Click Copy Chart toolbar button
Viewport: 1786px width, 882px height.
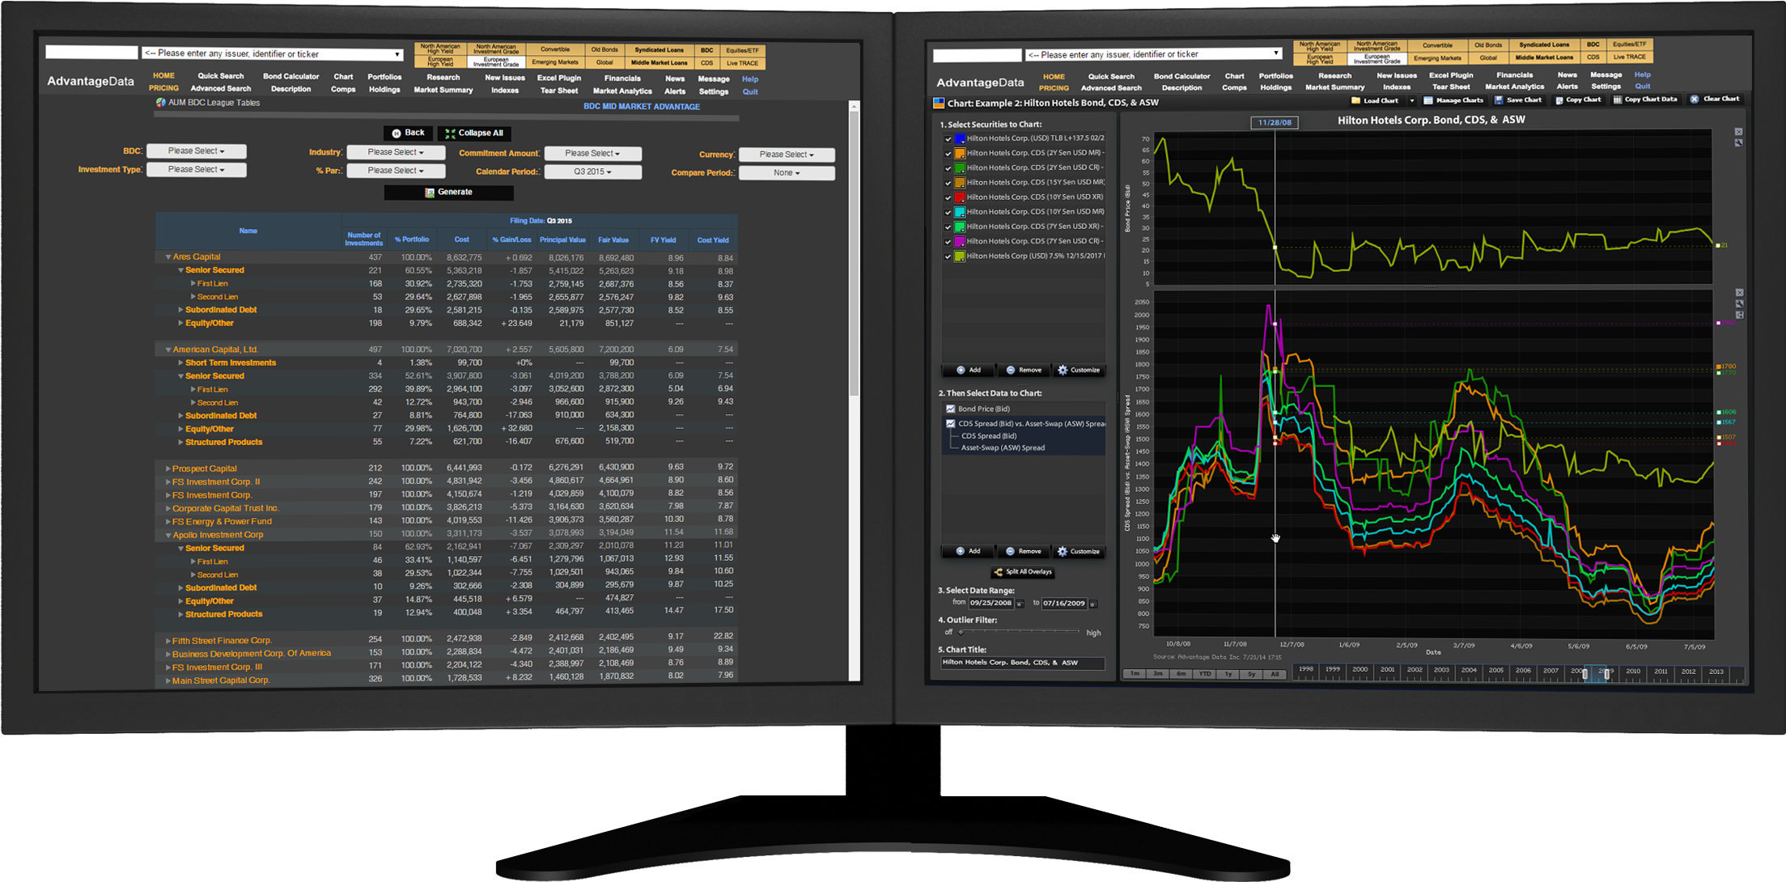point(1578,100)
